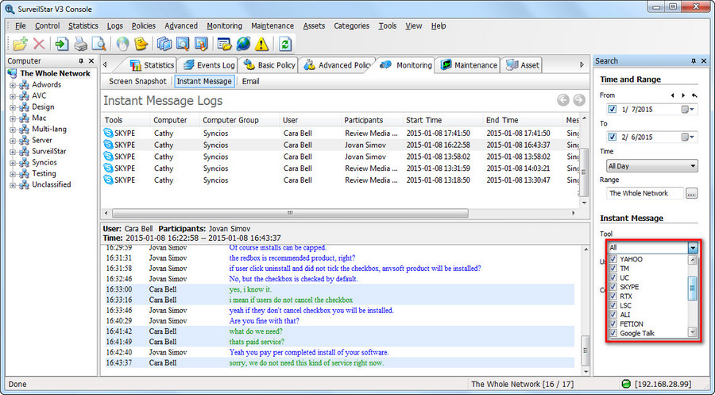Image resolution: width=715 pixels, height=395 pixels.
Task: Close the Search panel
Action: coord(704,60)
